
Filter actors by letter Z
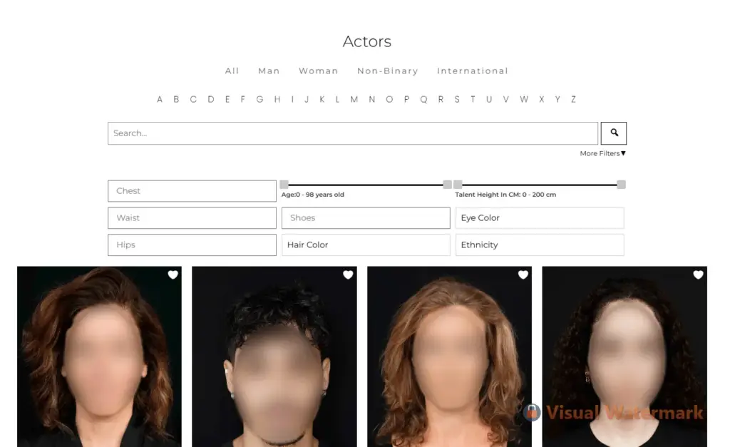tap(574, 99)
